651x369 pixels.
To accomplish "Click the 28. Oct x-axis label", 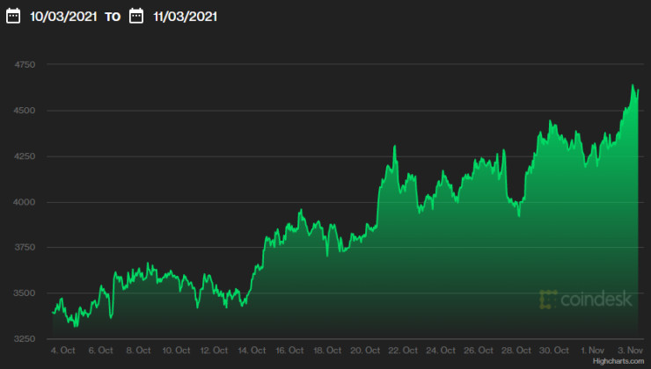I will [517, 350].
